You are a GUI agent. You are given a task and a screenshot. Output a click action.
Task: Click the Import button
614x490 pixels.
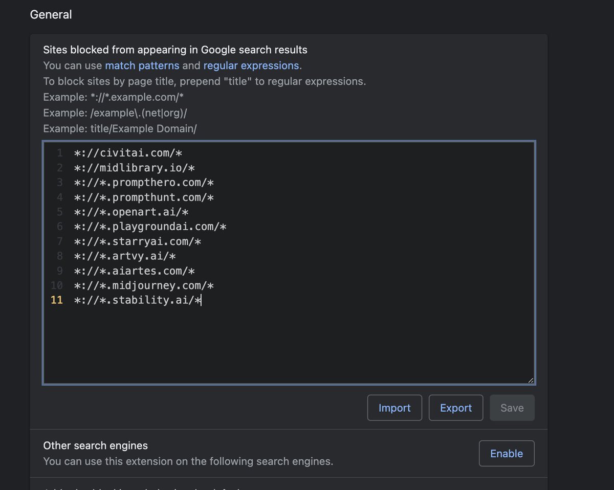[x=394, y=408]
